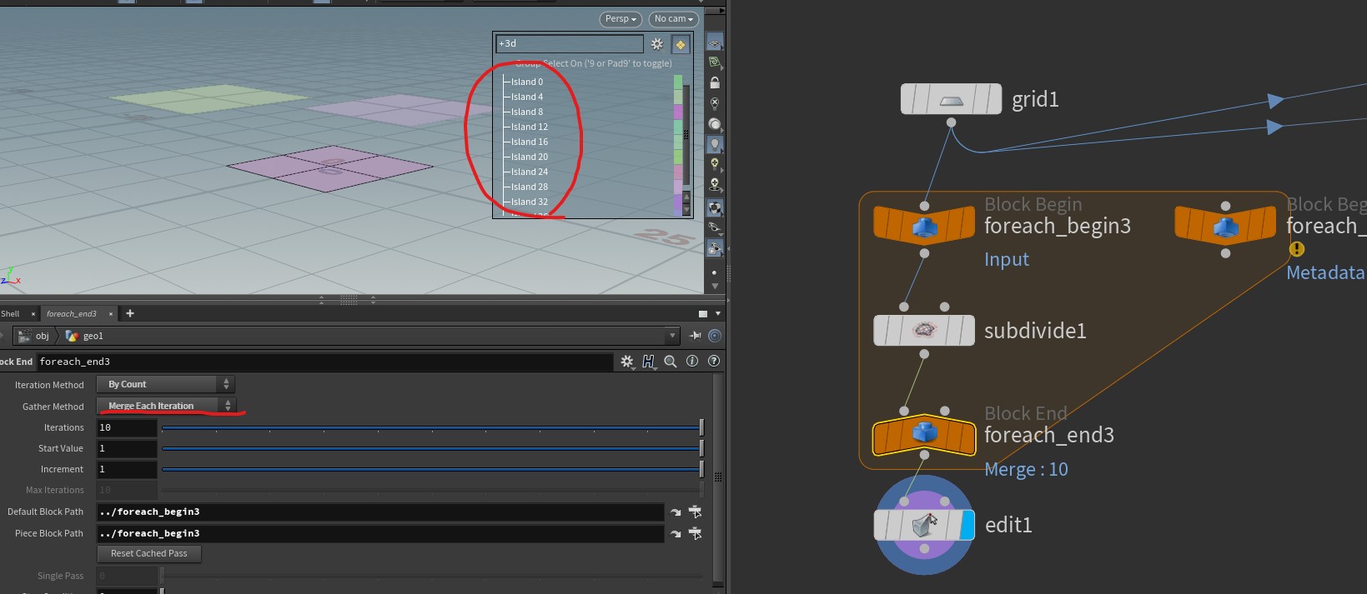
Task: Navigate to obj in path bar
Action: (x=35, y=336)
